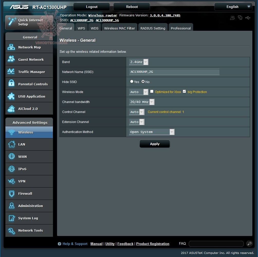The image size is (258, 257).
Task: Open Guest Network page
Action: [29, 59]
